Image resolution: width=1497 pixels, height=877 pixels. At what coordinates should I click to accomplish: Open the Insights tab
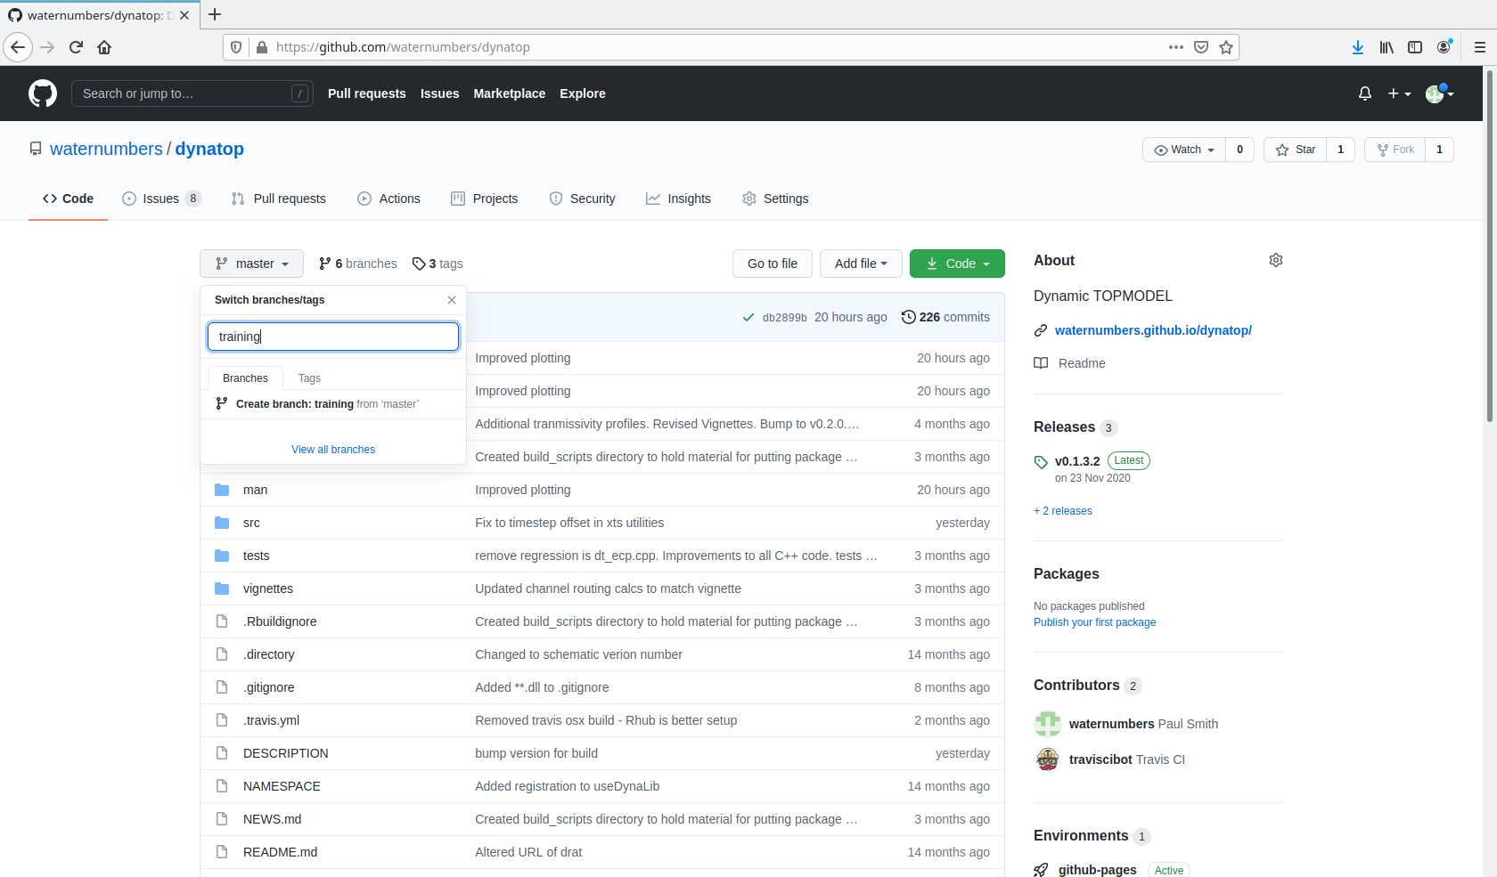[x=678, y=199]
